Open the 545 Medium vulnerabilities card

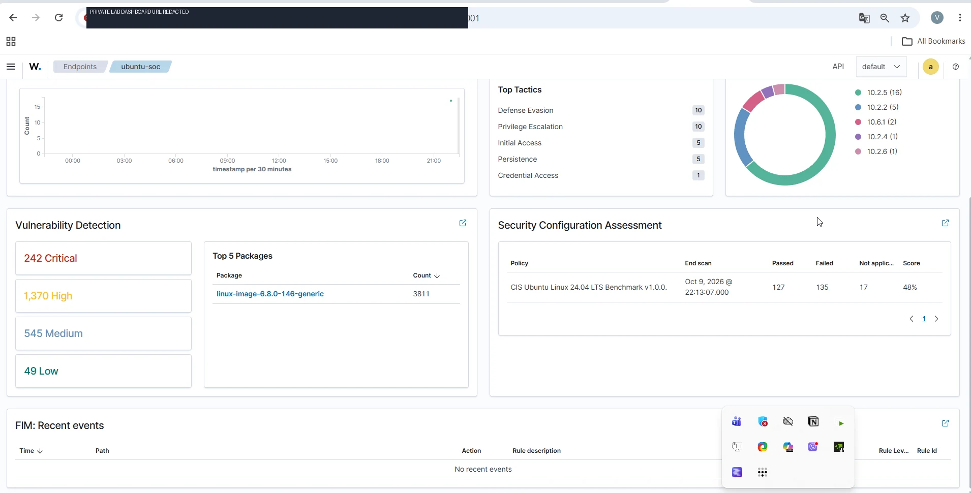click(x=103, y=333)
